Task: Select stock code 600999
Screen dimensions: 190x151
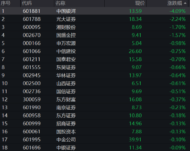Action: coord(32,123)
